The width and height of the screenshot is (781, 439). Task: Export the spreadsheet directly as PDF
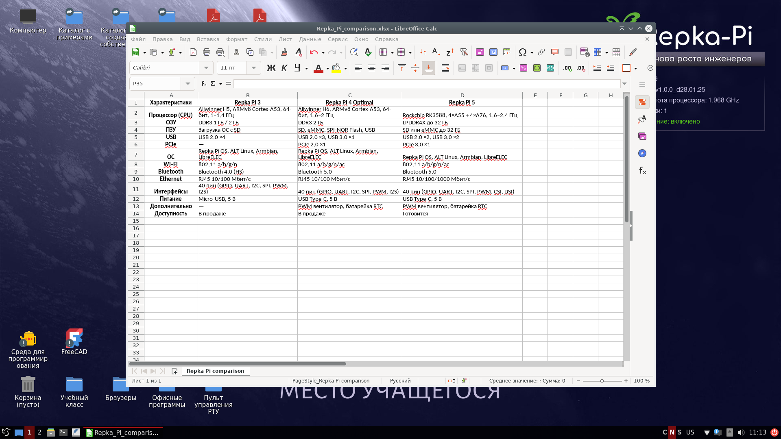[193, 52]
